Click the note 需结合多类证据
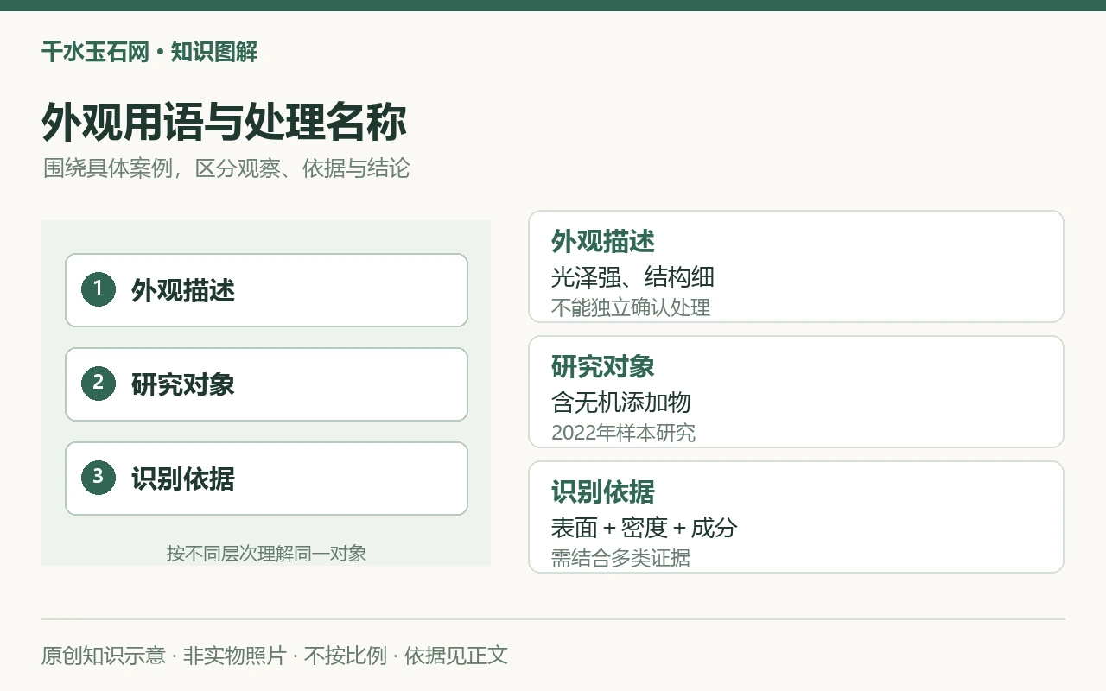1106x691 pixels. [620, 558]
